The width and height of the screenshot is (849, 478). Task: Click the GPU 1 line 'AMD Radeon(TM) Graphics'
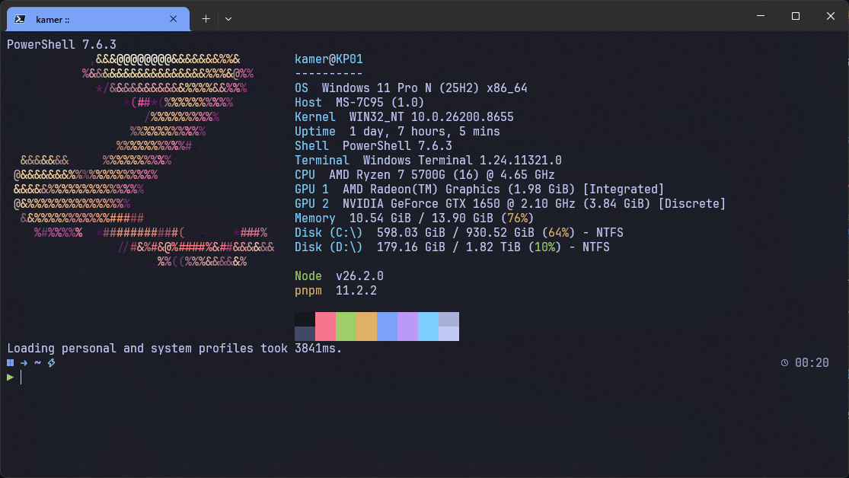point(479,189)
